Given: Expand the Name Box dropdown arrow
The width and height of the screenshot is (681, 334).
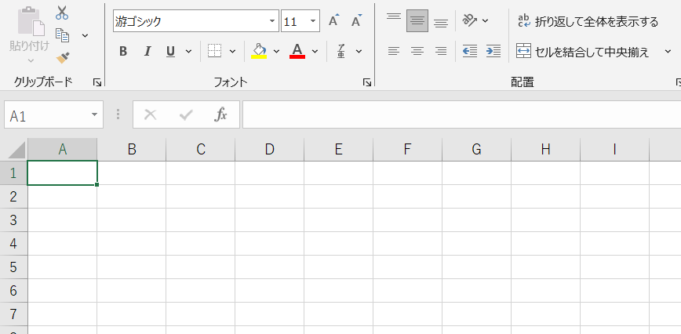Looking at the screenshot, I should pyautogui.click(x=95, y=114).
